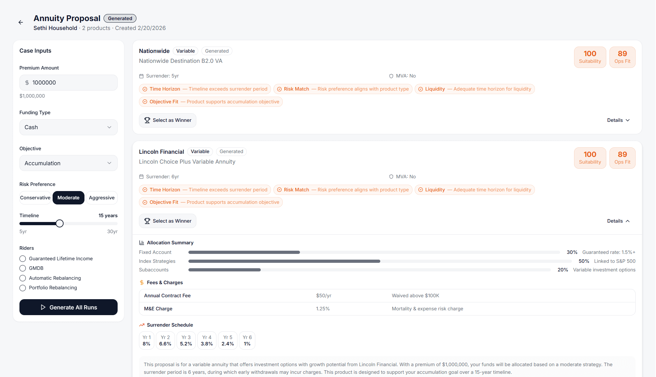This screenshot has height=377, width=656.
Task: Click the Nationwide Objective Fit check icon
Action: [145, 102]
